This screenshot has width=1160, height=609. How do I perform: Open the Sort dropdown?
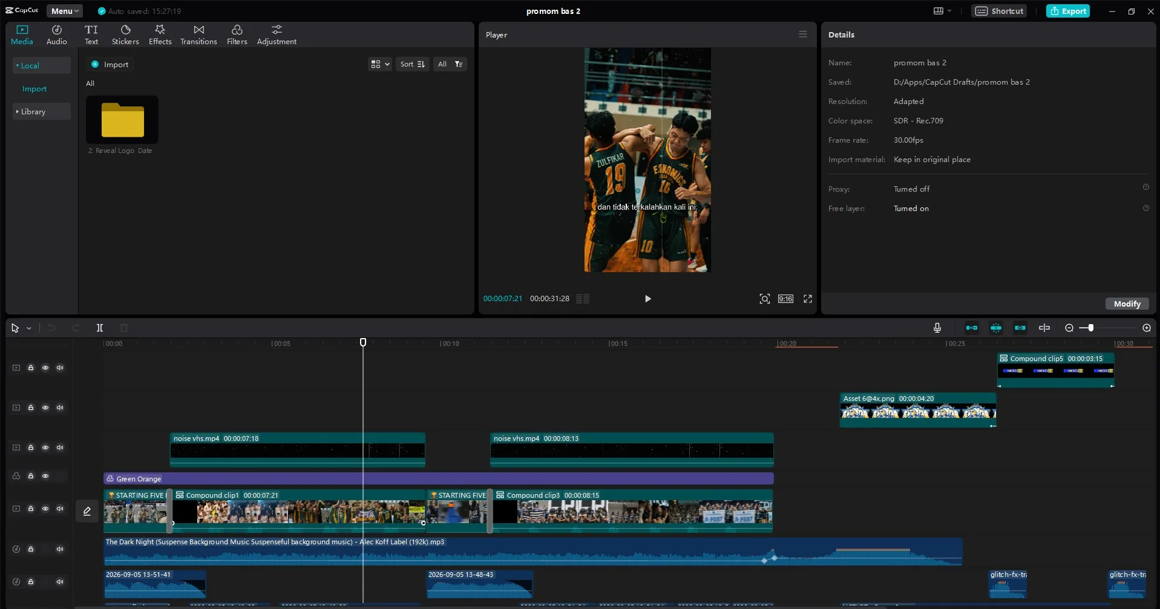point(413,64)
